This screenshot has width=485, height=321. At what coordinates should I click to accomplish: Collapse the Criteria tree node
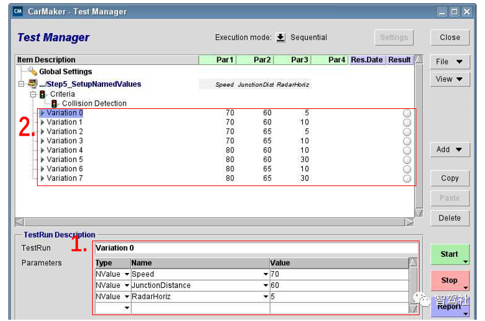pos(33,94)
